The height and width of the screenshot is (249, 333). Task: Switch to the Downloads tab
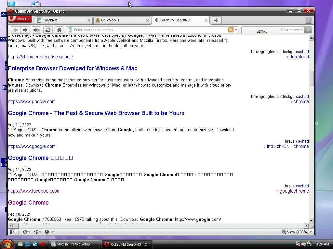122,20
